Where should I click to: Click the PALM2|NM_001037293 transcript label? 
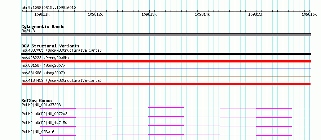[x=41, y=105]
